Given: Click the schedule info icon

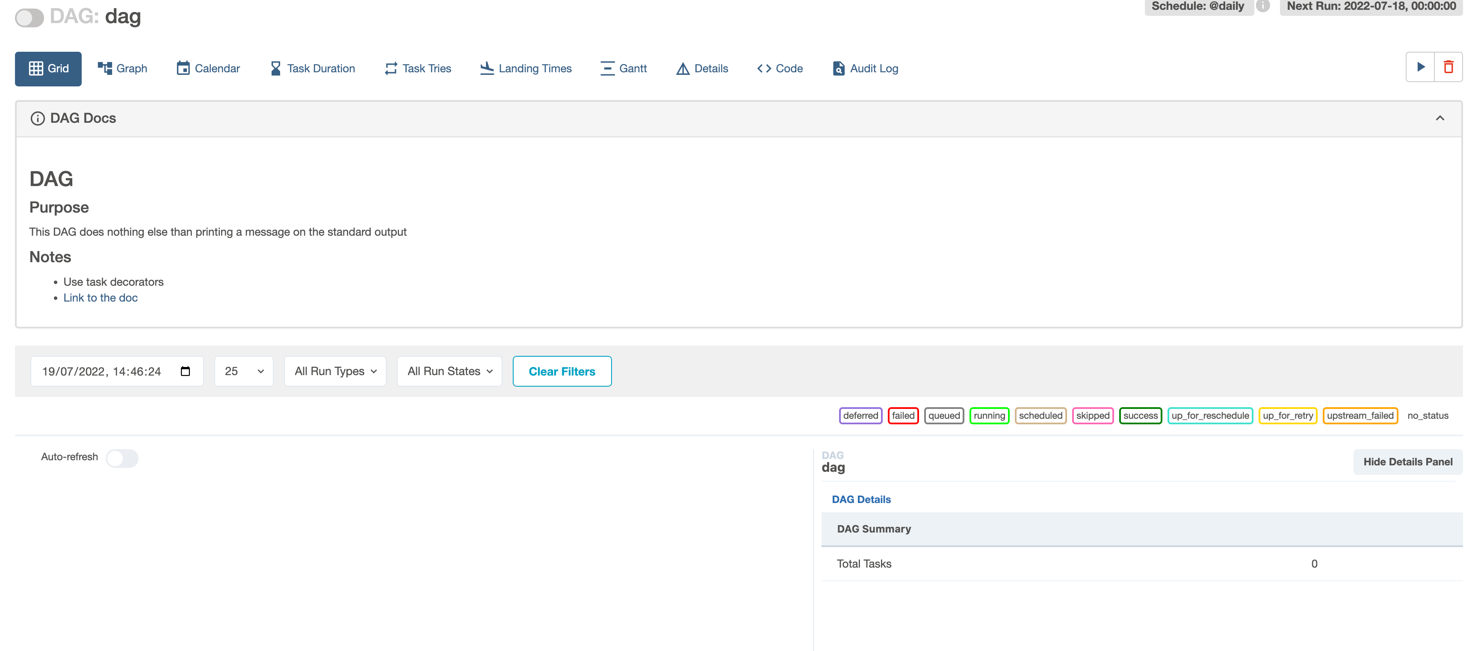Looking at the screenshot, I should point(1262,6).
